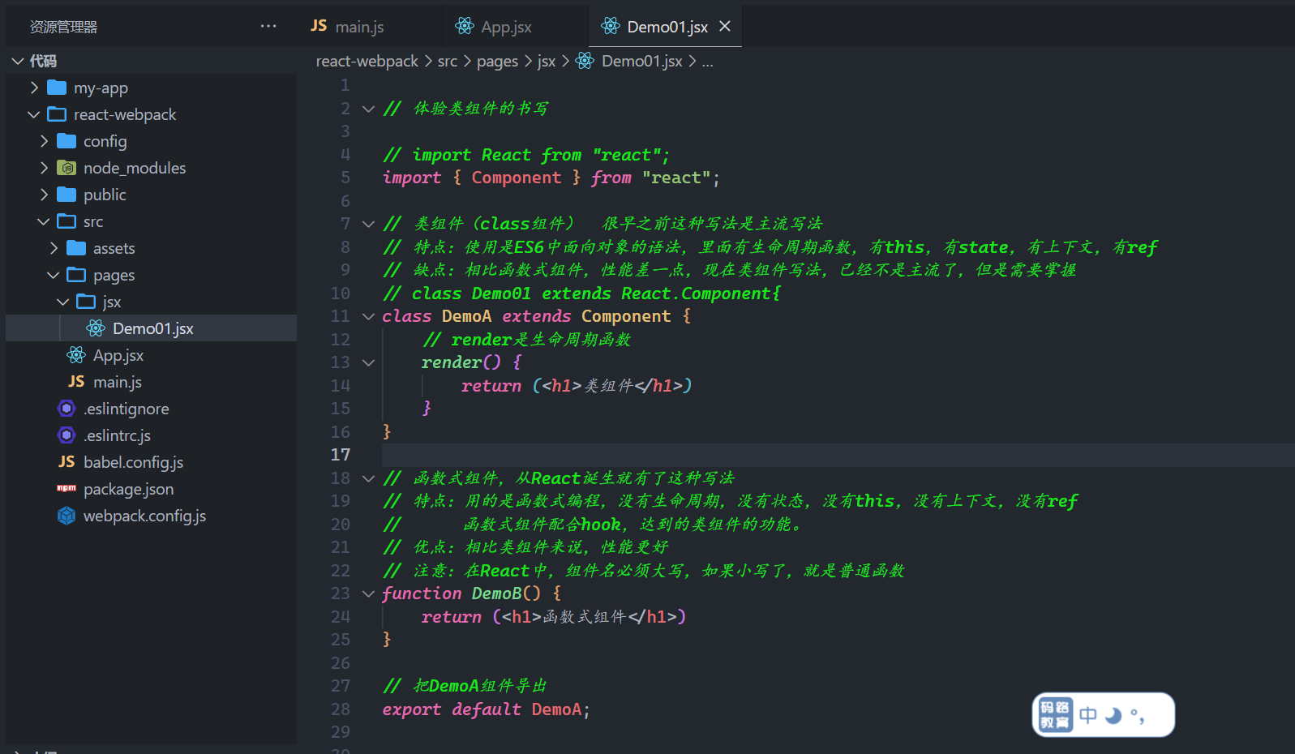Click jsx in the breadcrumb path
Screen dimensions: 1295x754
pos(547,62)
